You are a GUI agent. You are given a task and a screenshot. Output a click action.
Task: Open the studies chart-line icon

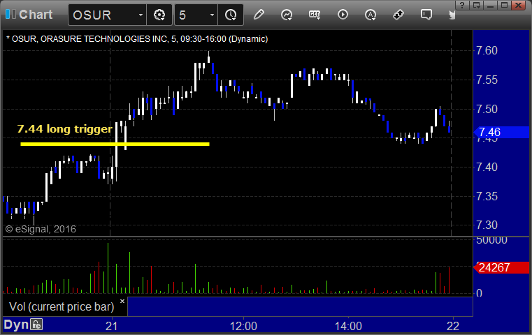(287, 15)
